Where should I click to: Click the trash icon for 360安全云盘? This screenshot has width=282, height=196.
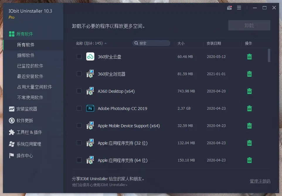pyautogui.click(x=249, y=56)
